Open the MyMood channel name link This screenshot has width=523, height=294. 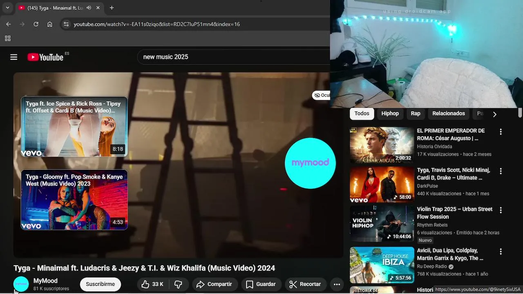[45, 281]
